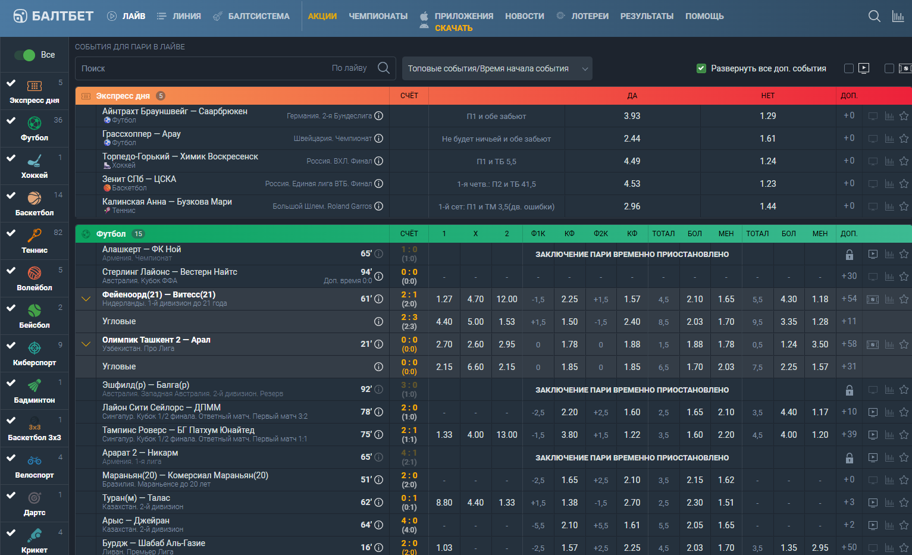Uncheck Теннис checkmark in sidebar
Viewport: 912px width, 555px height.
pyautogui.click(x=11, y=233)
